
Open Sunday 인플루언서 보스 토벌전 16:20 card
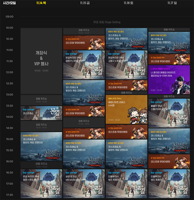[169, 183]
